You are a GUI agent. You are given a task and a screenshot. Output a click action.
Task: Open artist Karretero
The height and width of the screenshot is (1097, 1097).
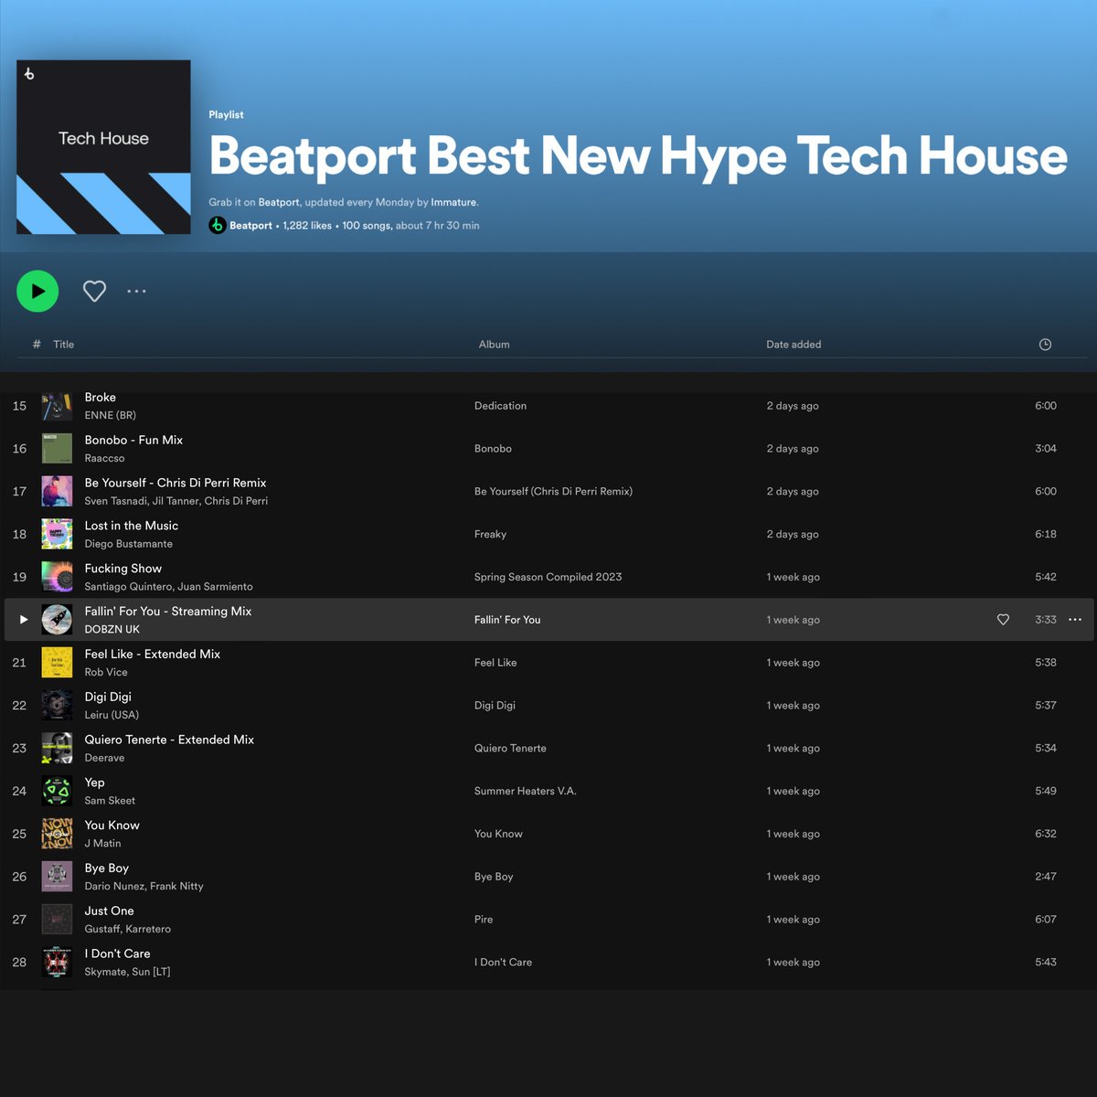pos(148,929)
